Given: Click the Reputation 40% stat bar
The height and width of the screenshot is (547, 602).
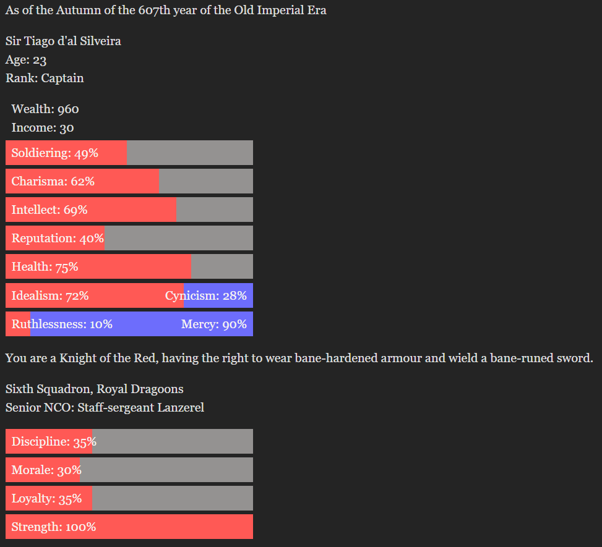Looking at the screenshot, I should [x=129, y=238].
